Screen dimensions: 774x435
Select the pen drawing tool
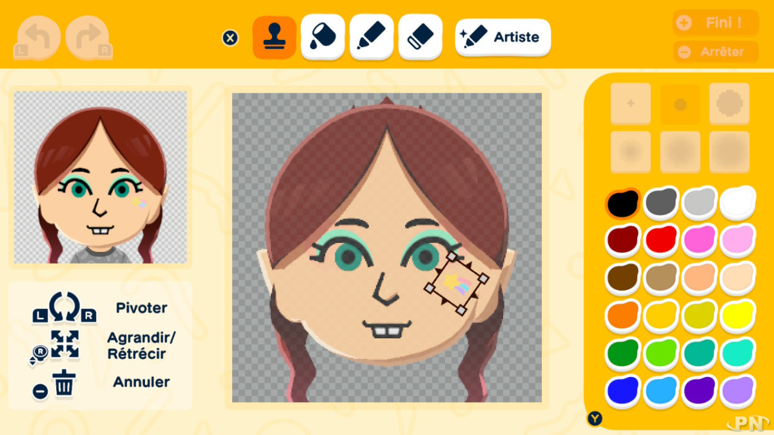click(x=372, y=37)
